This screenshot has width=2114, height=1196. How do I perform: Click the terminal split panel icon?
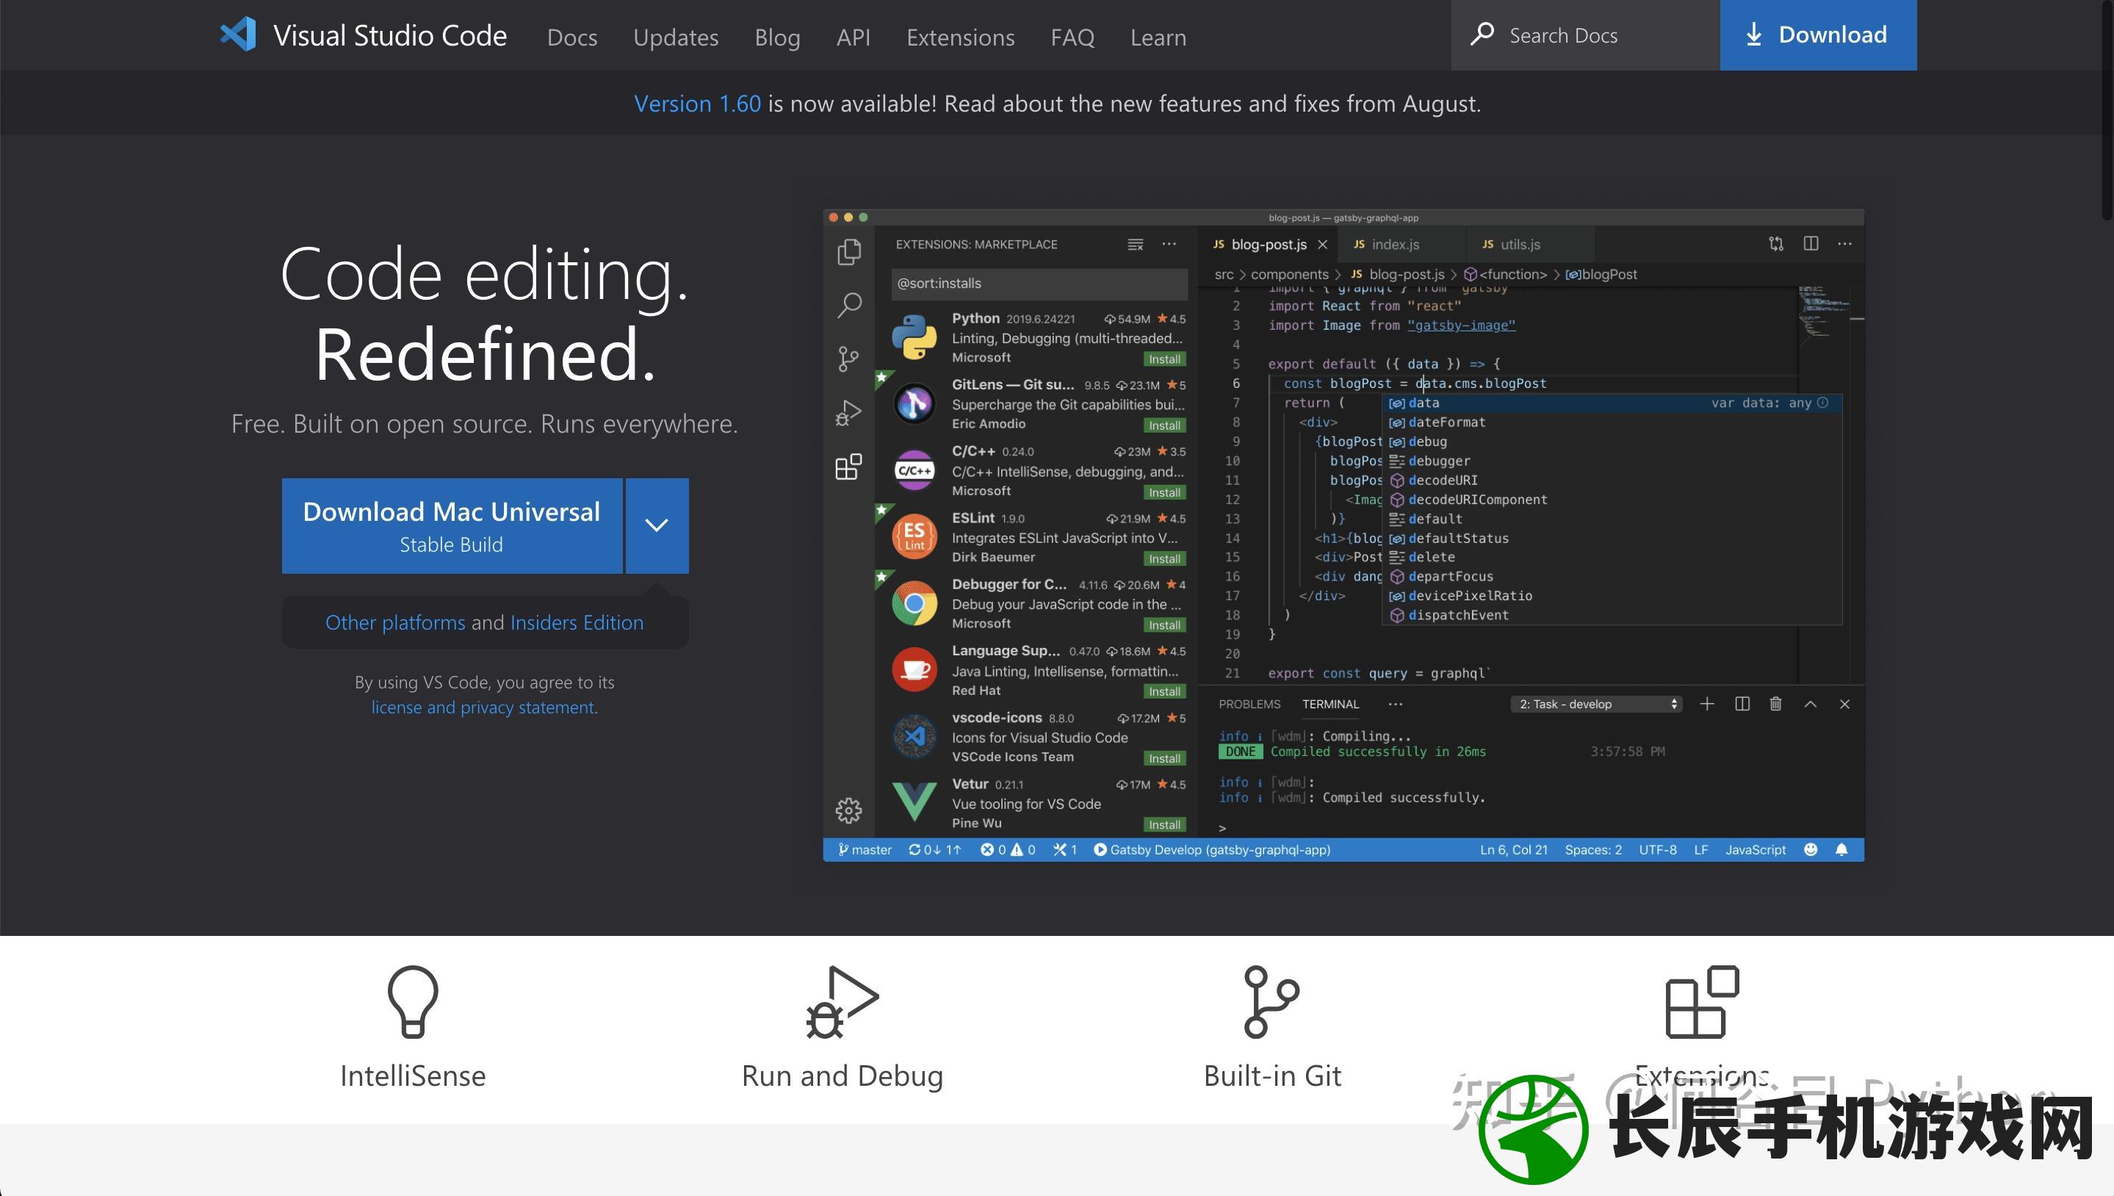coord(1739,707)
